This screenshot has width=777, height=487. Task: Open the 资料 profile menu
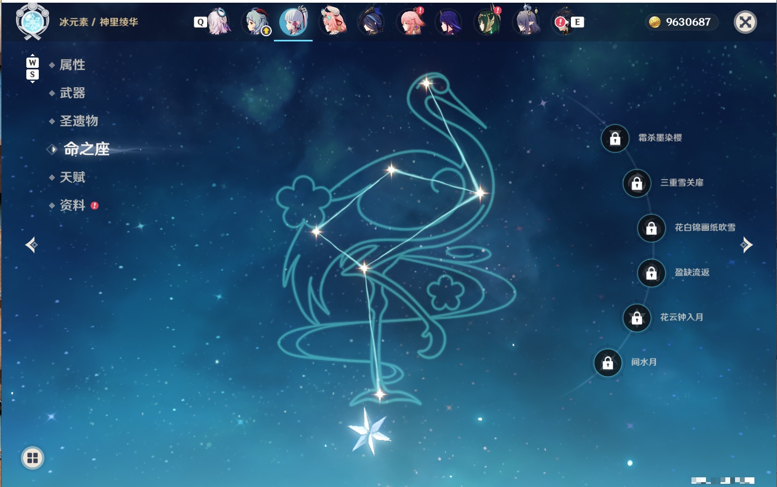click(72, 205)
